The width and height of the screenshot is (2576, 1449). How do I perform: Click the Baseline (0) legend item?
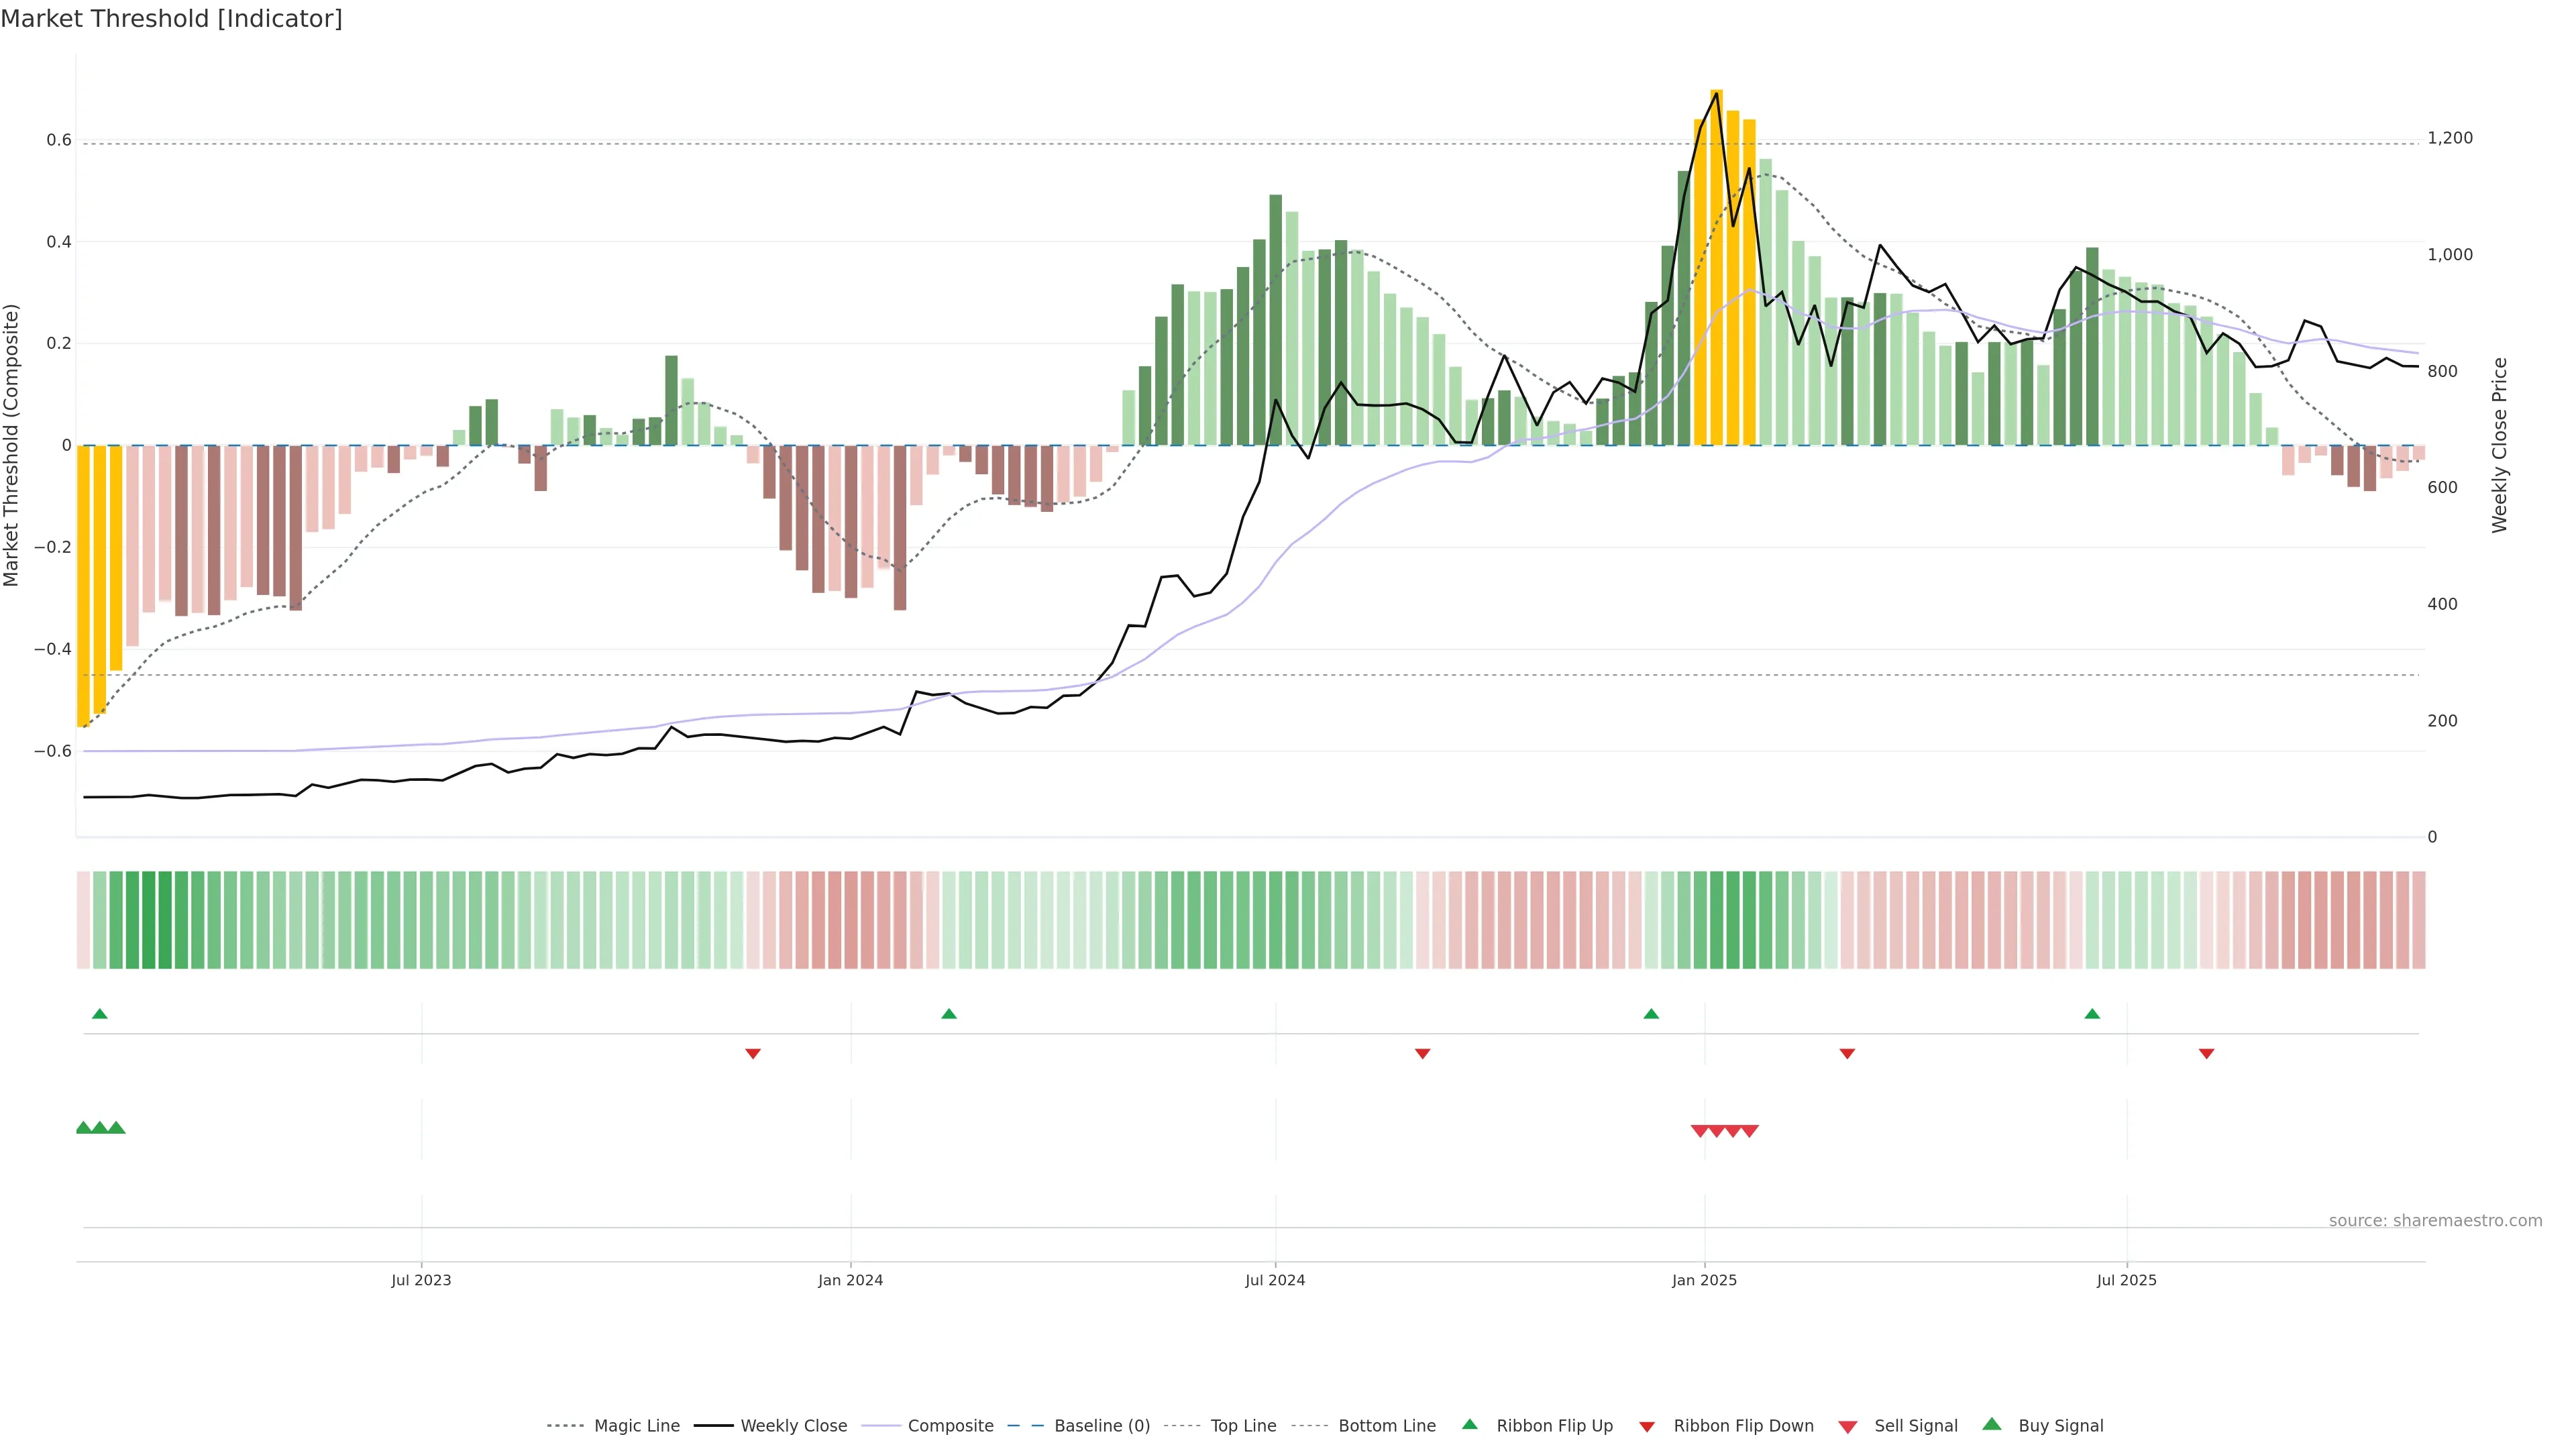coord(1102,1426)
